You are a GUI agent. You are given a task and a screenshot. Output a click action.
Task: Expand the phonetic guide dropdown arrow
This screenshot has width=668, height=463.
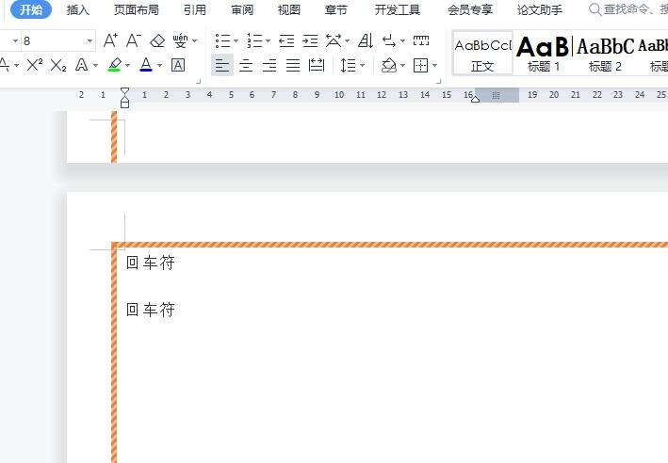tap(195, 40)
